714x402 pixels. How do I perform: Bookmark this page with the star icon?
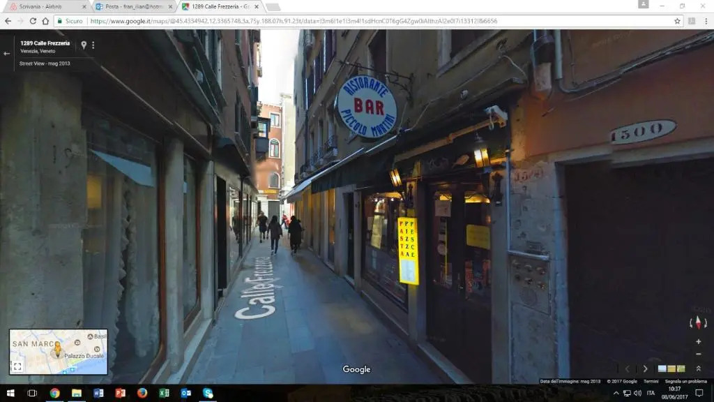(x=677, y=21)
